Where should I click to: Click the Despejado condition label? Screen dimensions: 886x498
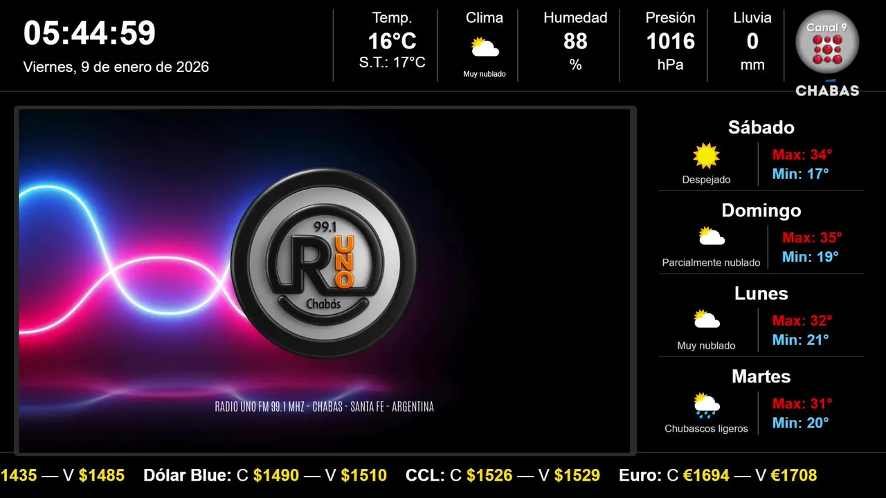pos(706,180)
